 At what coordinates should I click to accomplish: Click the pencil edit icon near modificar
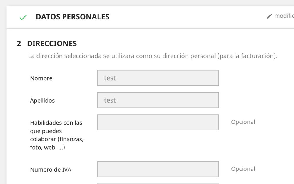(x=270, y=16)
